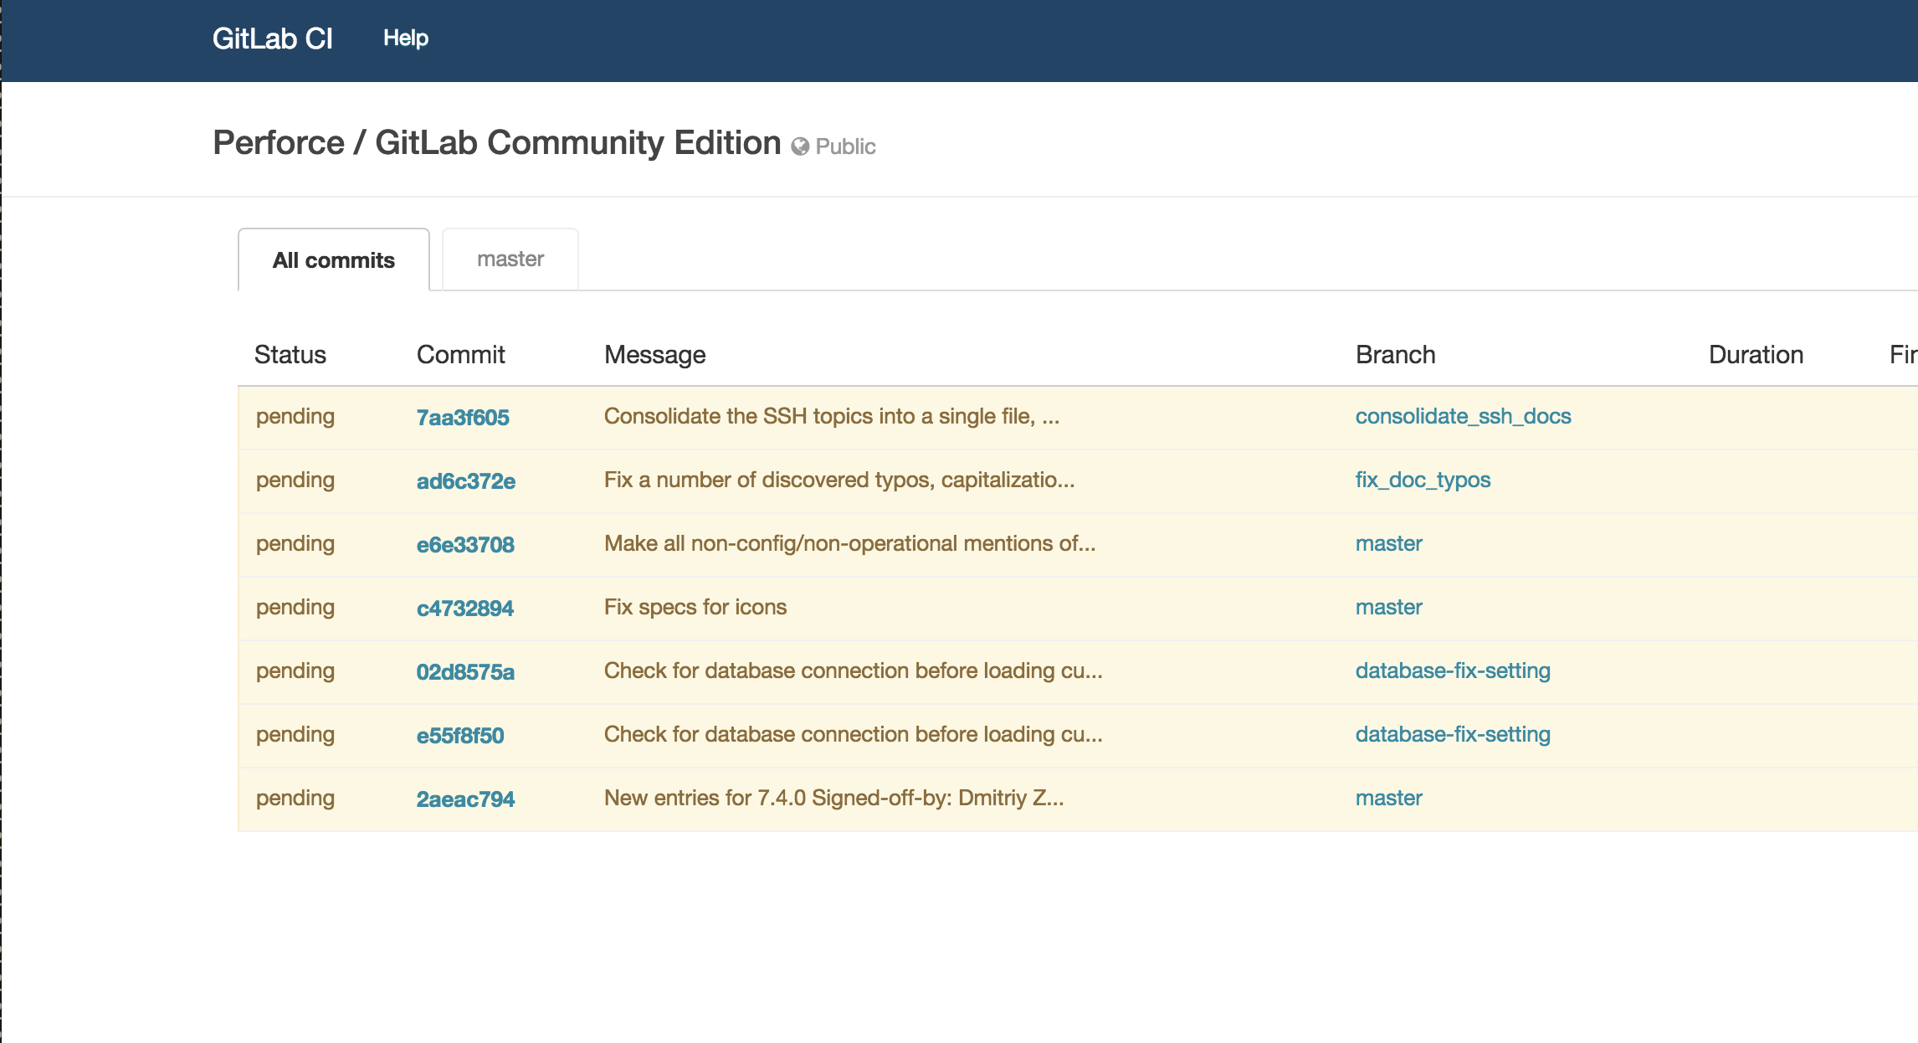The height and width of the screenshot is (1043, 1918).
Task: Switch to the All commits tab
Action: pyautogui.click(x=334, y=259)
